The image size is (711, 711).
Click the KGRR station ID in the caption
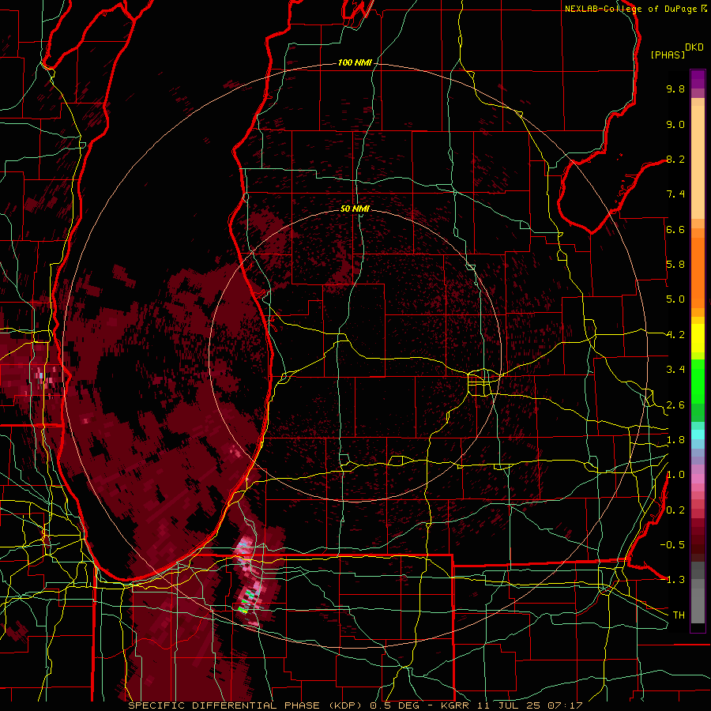[456, 705]
